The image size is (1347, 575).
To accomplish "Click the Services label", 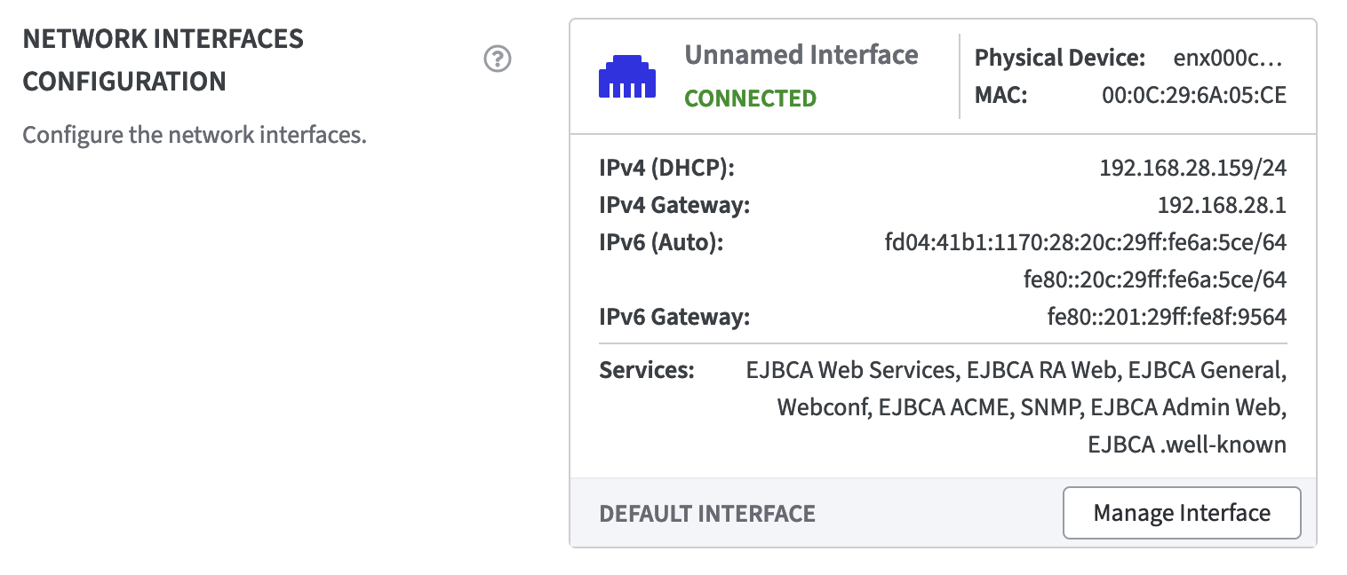I will point(647,370).
